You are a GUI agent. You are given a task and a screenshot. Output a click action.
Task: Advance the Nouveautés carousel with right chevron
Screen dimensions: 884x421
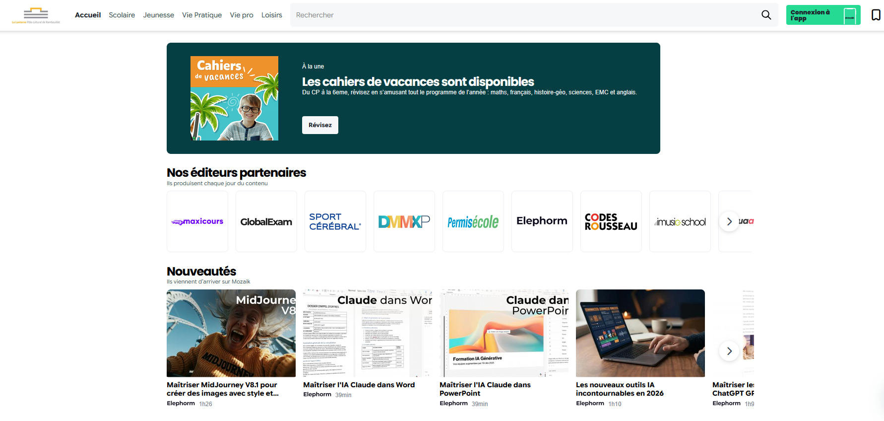click(x=729, y=351)
